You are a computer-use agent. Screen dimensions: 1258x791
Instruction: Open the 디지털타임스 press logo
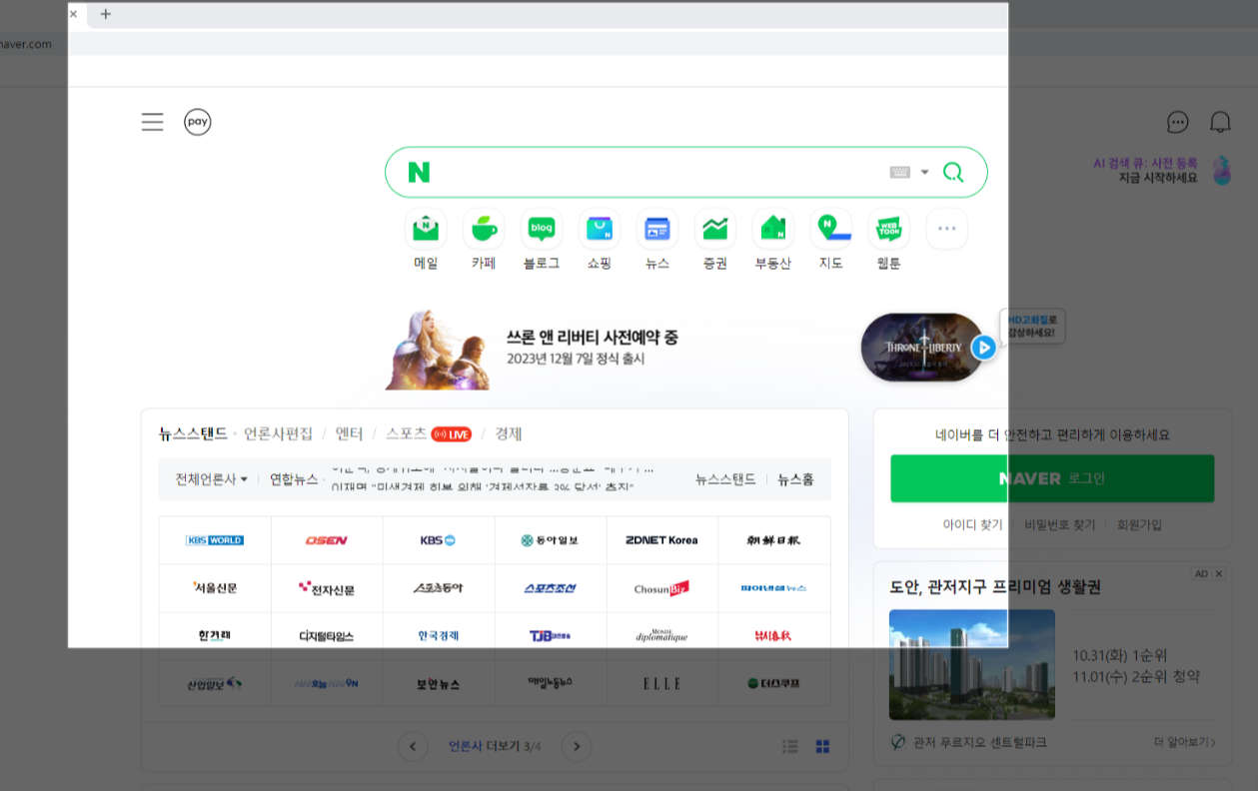click(x=327, y=636)
